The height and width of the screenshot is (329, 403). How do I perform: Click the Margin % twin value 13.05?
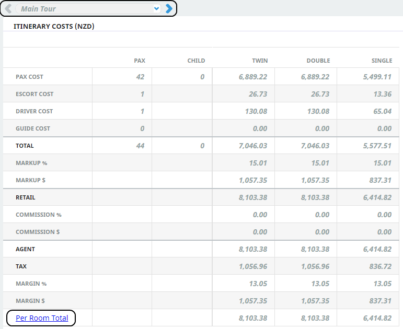258,284
